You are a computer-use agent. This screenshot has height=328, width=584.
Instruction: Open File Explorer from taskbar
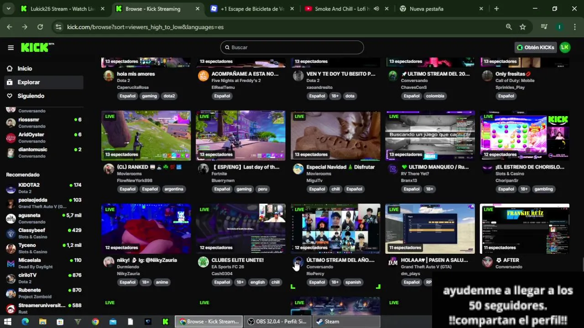tap(42, 322)
